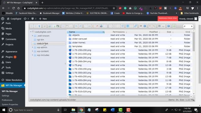Select the file 1-75.png
Screen dimensions: 201x113
click(129, 65)
